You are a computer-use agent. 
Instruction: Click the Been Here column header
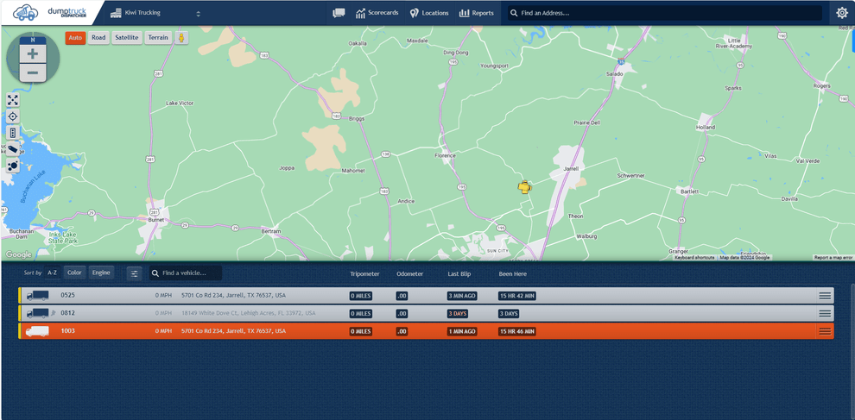click(512, 273)
